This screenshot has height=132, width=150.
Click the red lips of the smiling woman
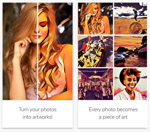(132, 86)
